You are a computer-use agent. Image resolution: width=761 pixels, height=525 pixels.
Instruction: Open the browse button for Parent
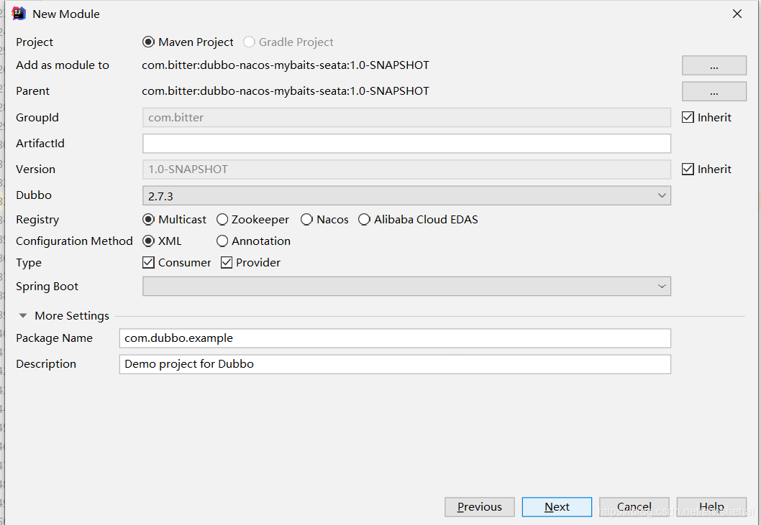[x=714, y=91]
